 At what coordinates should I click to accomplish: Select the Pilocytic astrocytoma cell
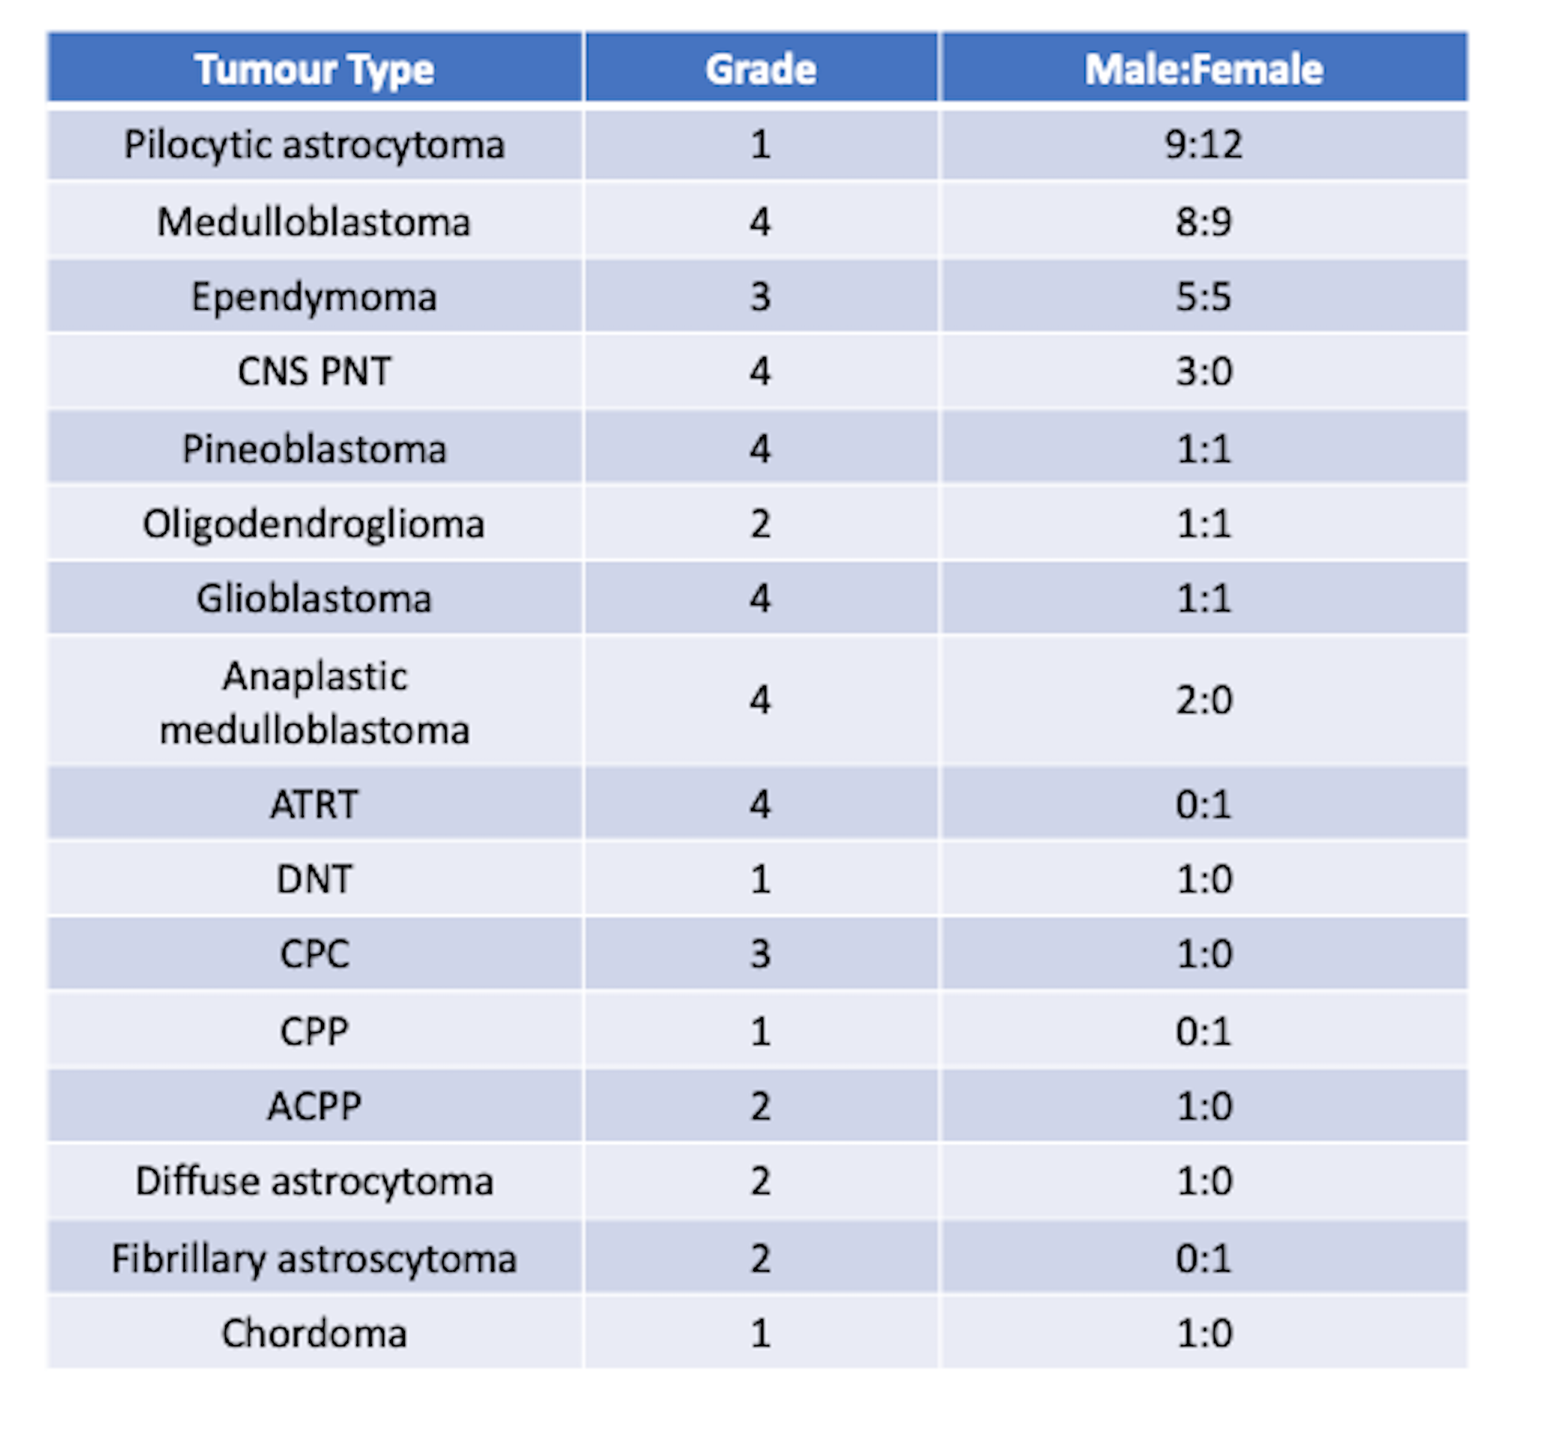tap(315, 145)
